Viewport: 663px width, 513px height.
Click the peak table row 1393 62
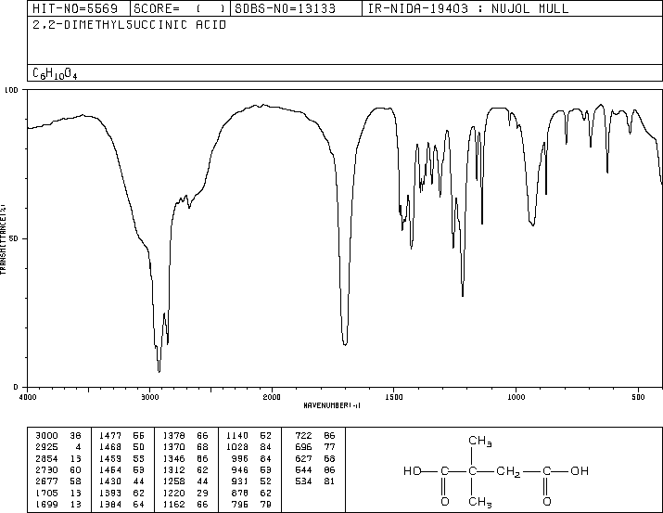[x=121, y=493]
